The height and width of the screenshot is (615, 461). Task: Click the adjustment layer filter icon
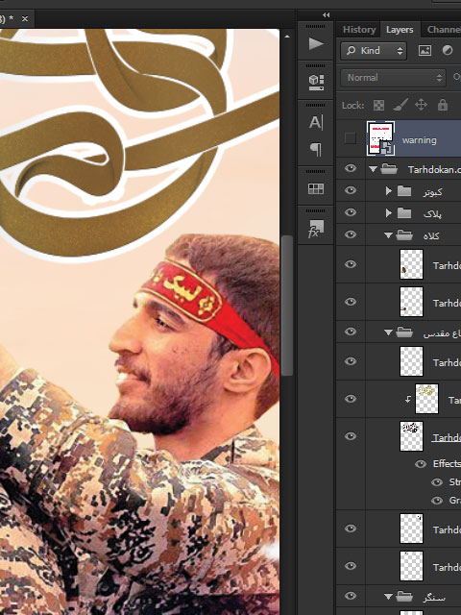pyautogui.click(x=448, y=50)
